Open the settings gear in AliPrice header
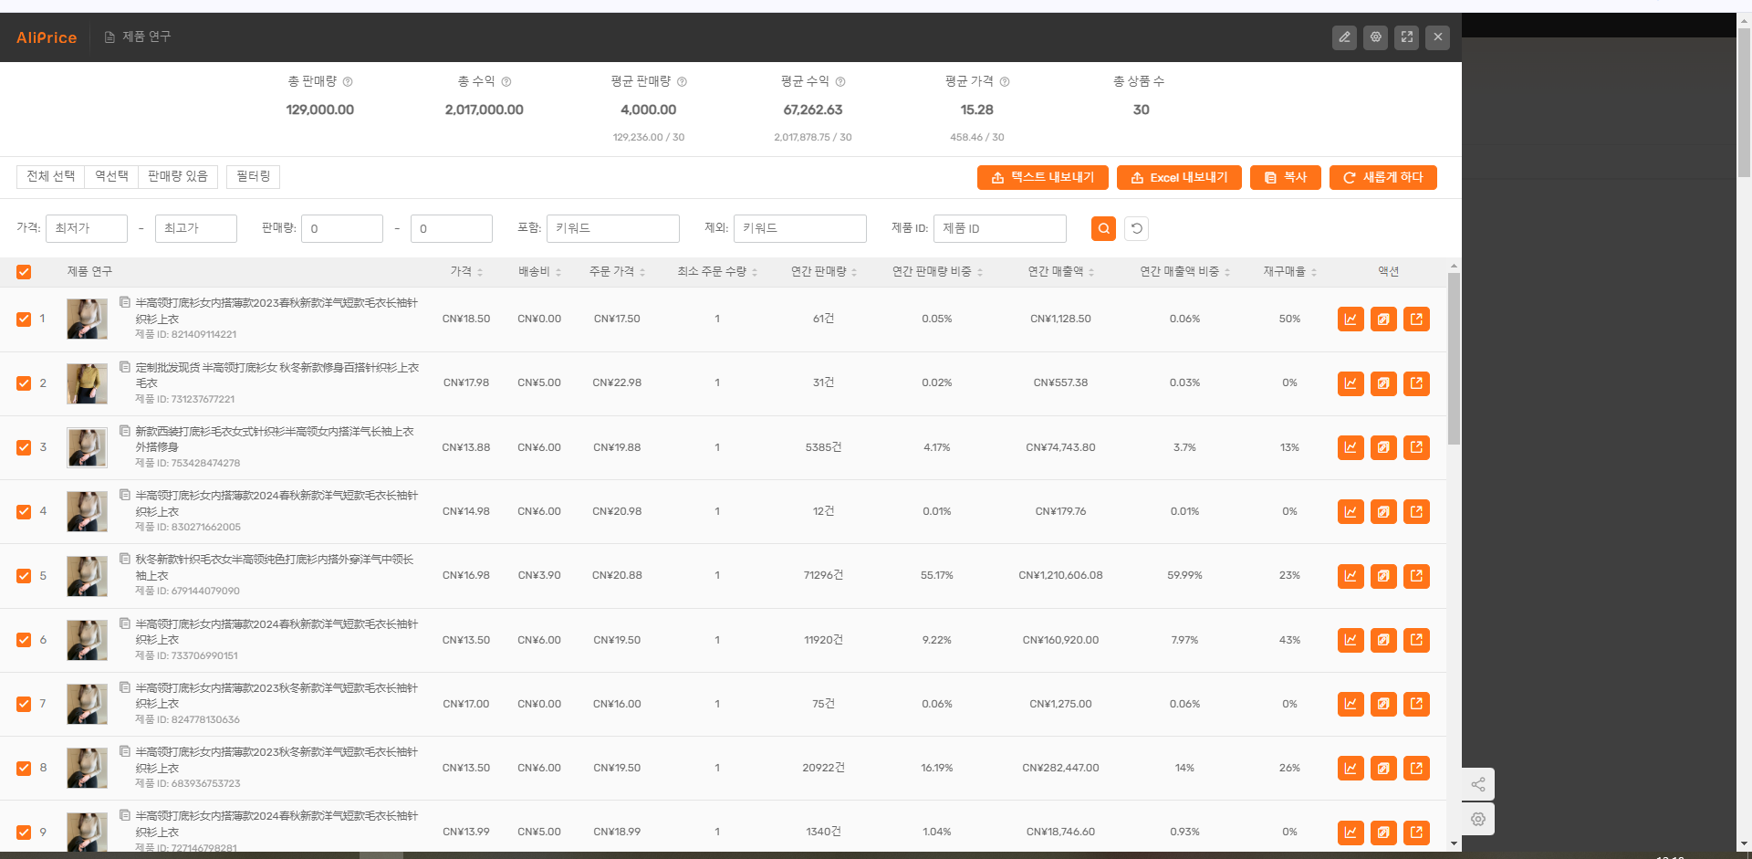 coord(1375,37)
